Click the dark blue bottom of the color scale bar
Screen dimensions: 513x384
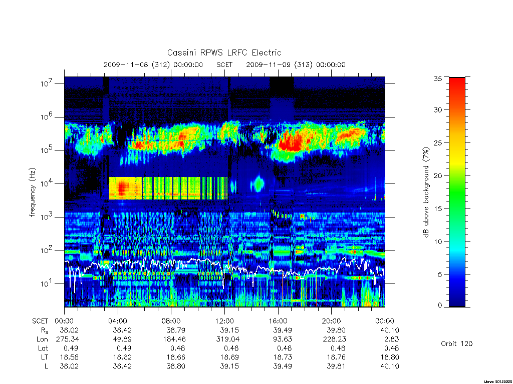(x=457, y=299)
